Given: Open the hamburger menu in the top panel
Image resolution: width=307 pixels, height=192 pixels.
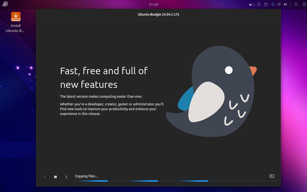Looking at the screenshot, I should coord(259,4).
